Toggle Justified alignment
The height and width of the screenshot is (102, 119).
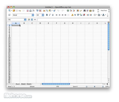point(66,15)
